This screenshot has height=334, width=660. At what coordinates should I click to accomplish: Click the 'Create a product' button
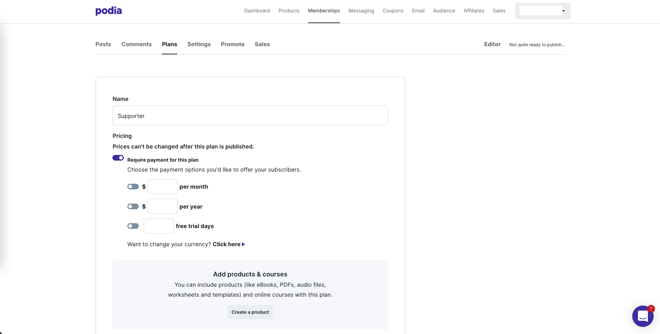(x=250, y=312)
